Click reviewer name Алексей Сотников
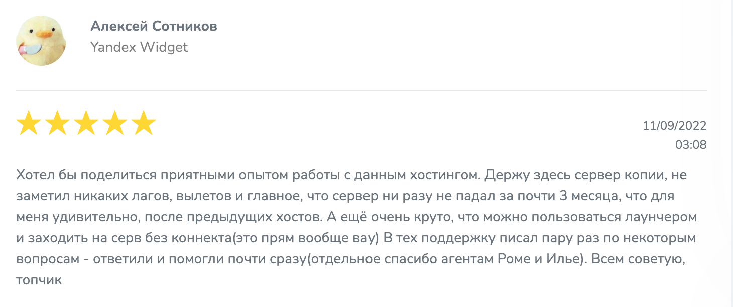This screenshot has height=307, width=733. pos(154,26)
